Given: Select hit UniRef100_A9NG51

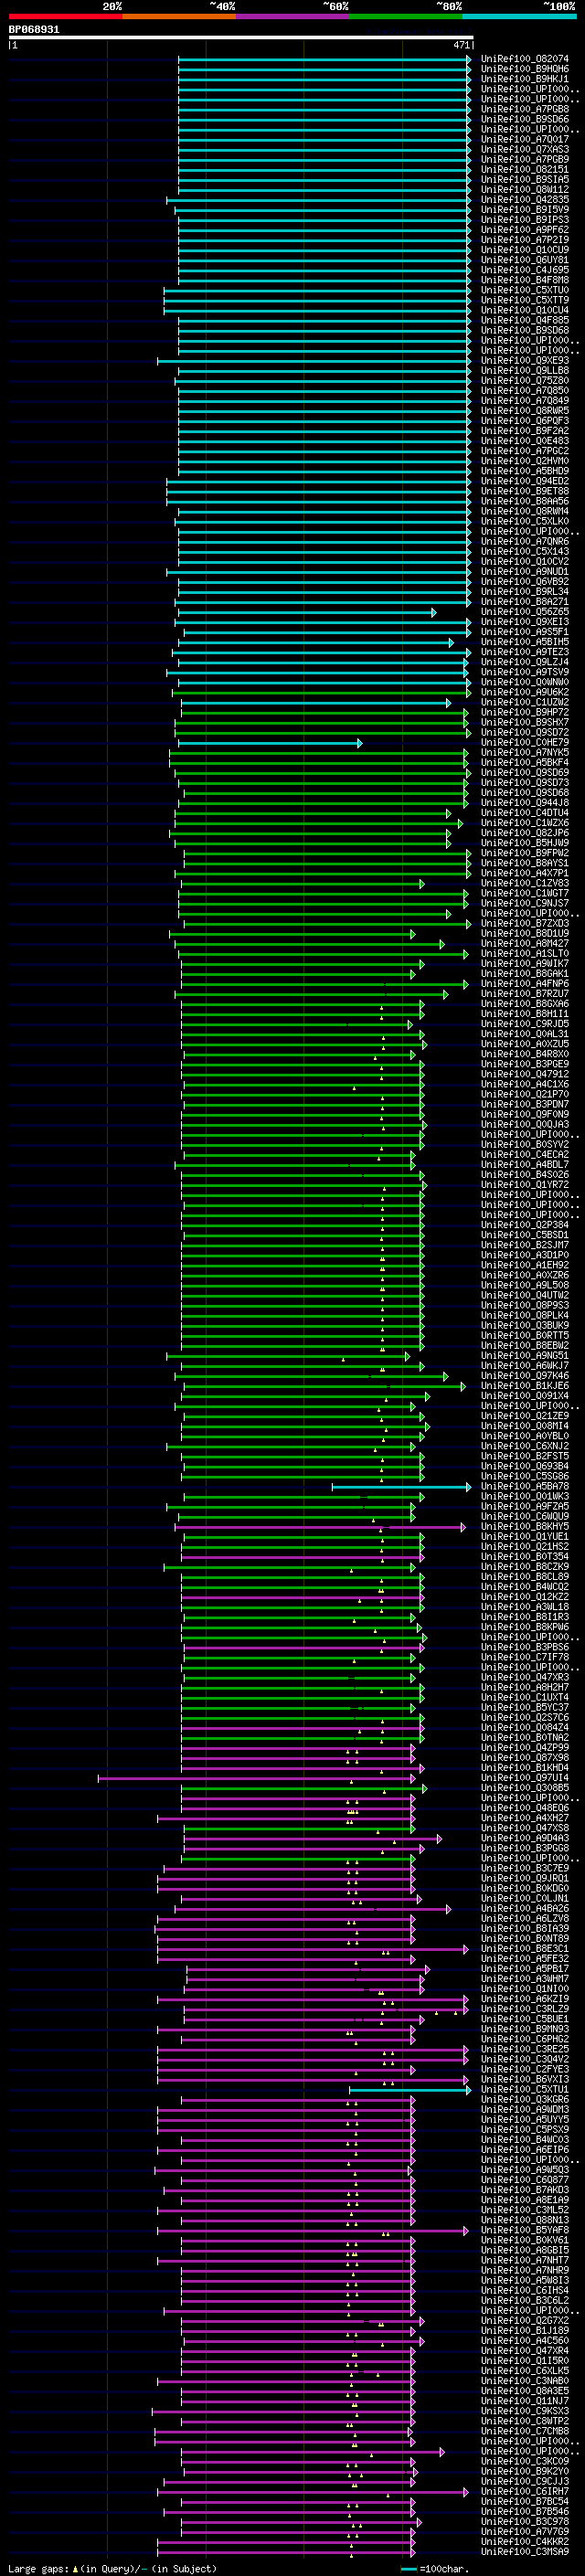Looking at the screenshot, I should coord(525,1356).
